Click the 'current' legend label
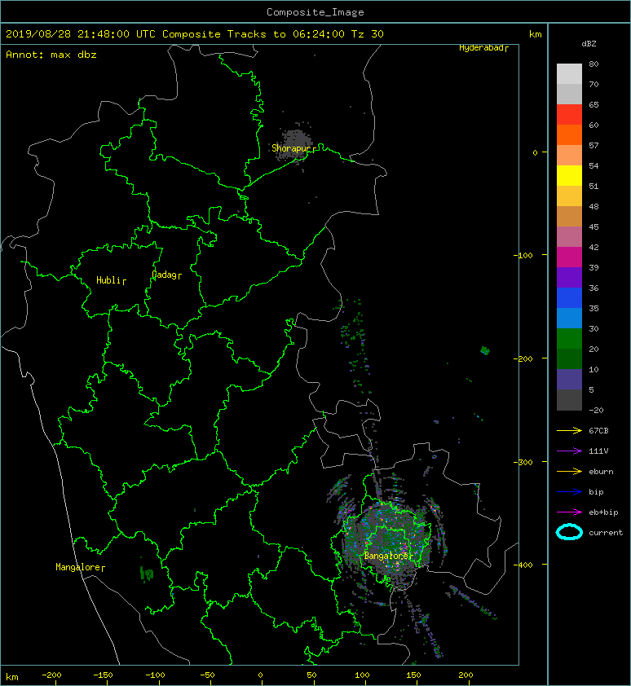Viewport: 631px width, 686px height. (606, 533)
